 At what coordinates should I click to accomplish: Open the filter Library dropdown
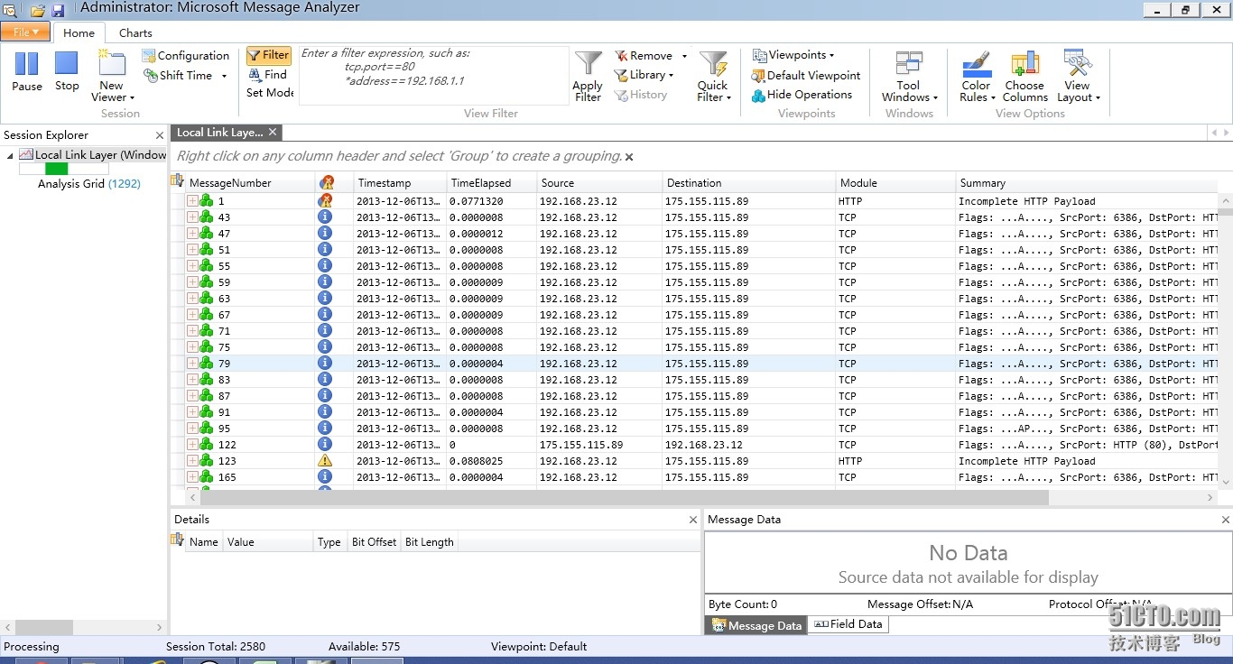coord(644,75)
